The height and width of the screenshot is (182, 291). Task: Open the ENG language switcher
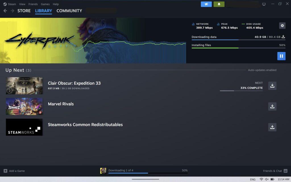pos(253,179)
